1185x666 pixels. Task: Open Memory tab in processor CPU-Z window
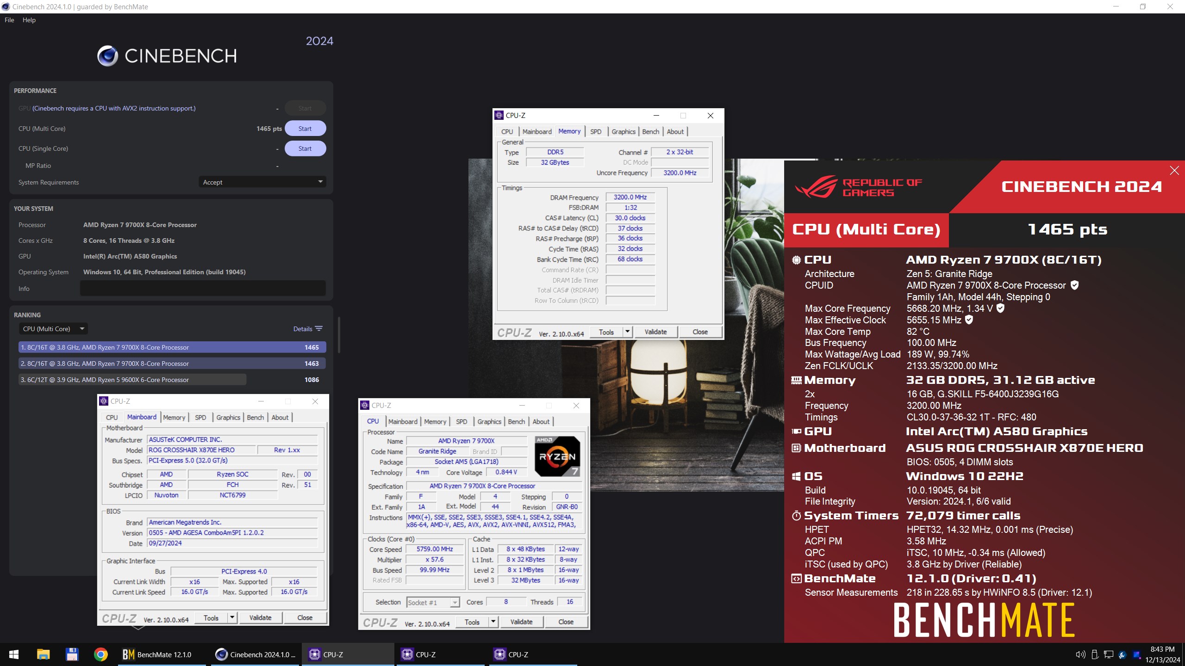[x=435, y=422]
